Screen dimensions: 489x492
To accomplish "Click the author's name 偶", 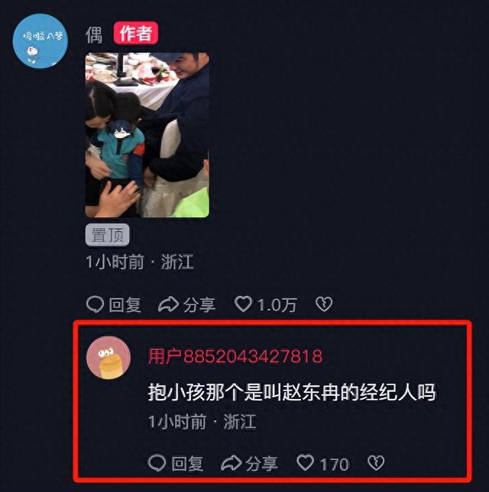I will click(x=94, y=34).
